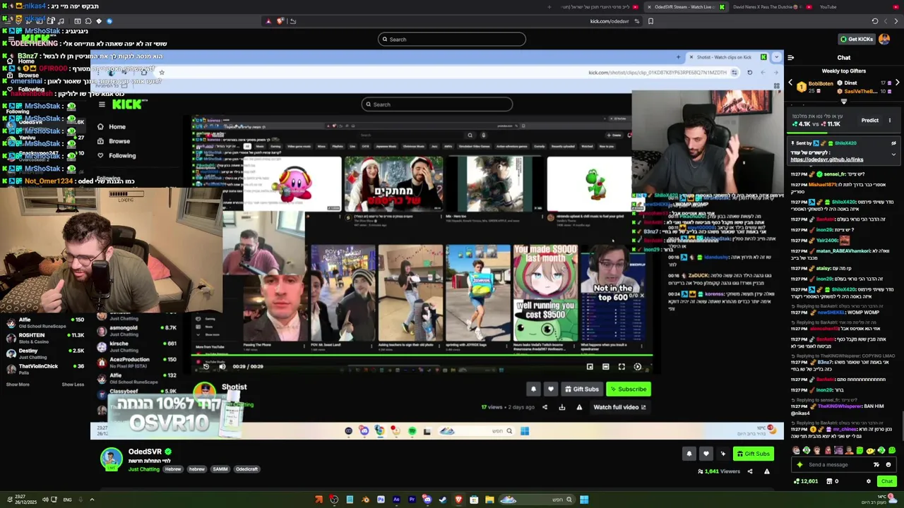The width and height of the screenshot is (904, 508).
Task: Click the green Gift Subs button below the stream
Action: [x=753, y=454]
